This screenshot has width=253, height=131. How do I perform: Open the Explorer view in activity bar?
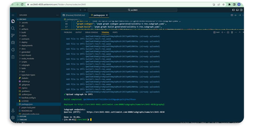[13, 21]
